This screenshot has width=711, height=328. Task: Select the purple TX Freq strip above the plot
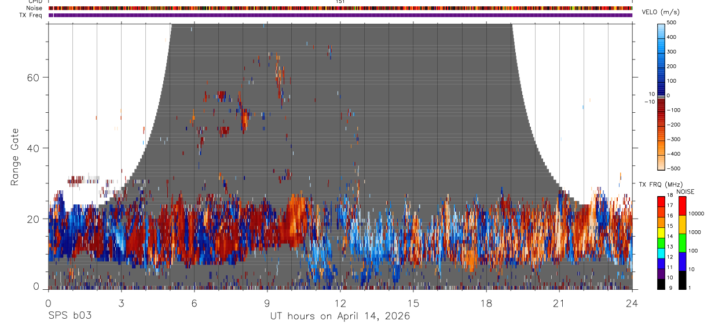340,15
